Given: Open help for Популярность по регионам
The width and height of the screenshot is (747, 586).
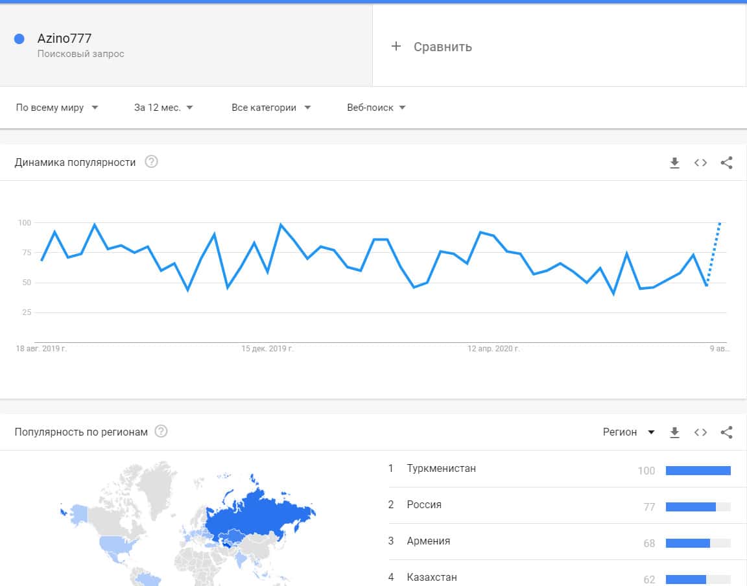Looking at the screenshot, I should coord(161,432).
